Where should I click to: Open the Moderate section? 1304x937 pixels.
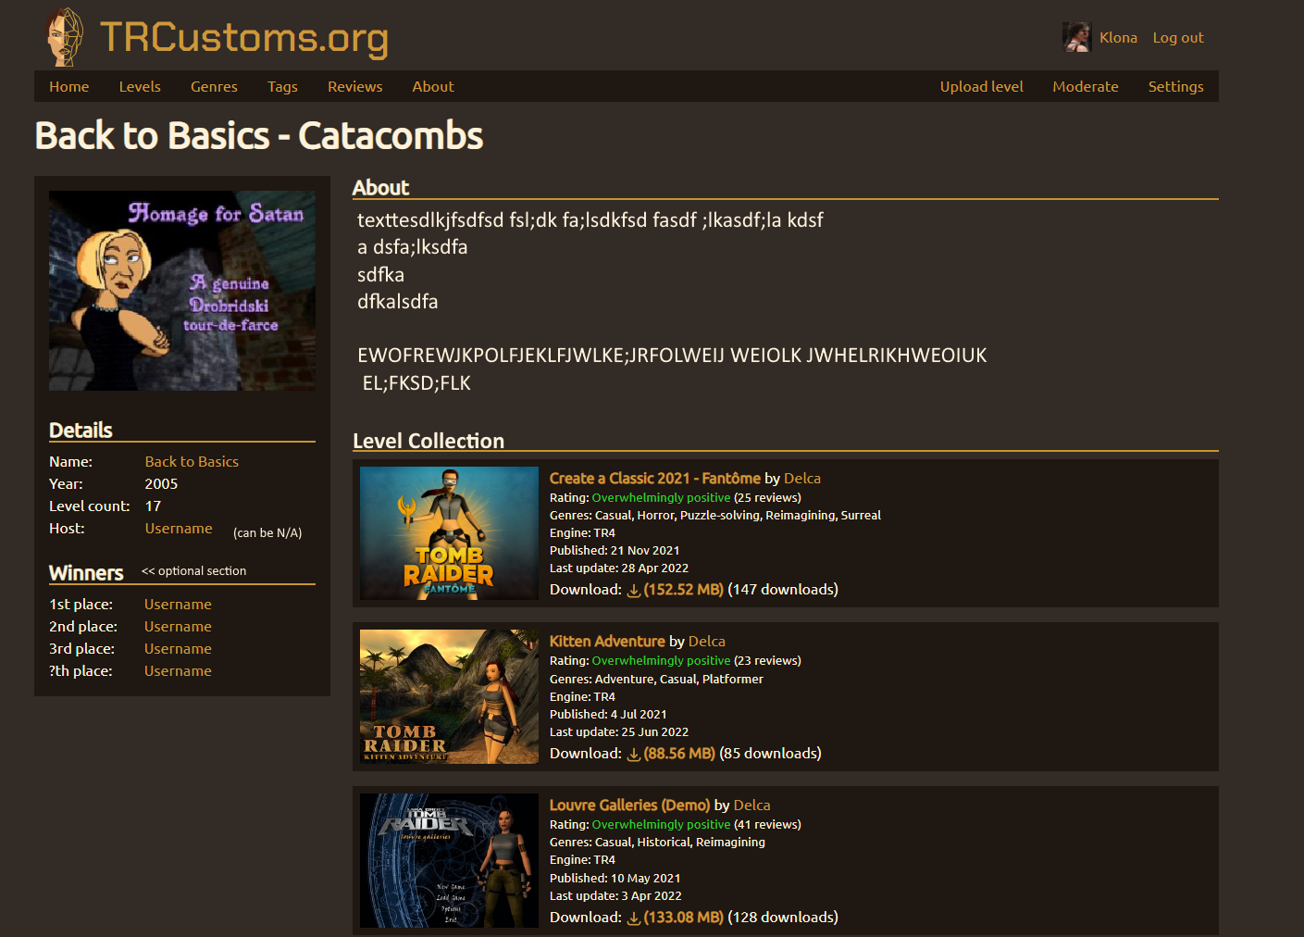pyautogui.click(x=1086, y=86)
